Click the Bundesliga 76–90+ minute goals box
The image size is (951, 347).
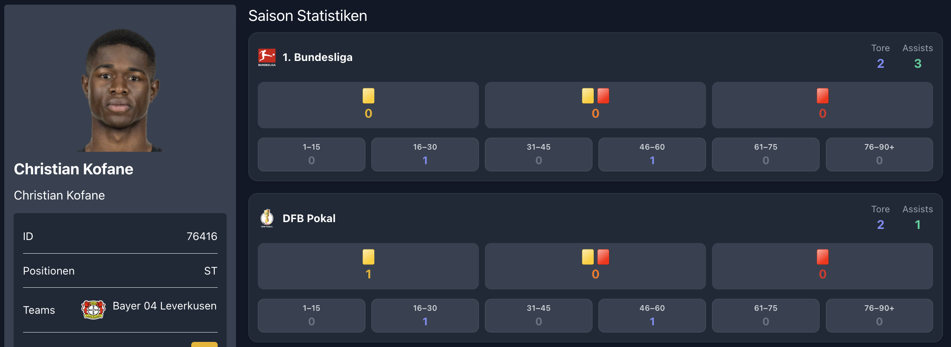click(x=879, y=154)
